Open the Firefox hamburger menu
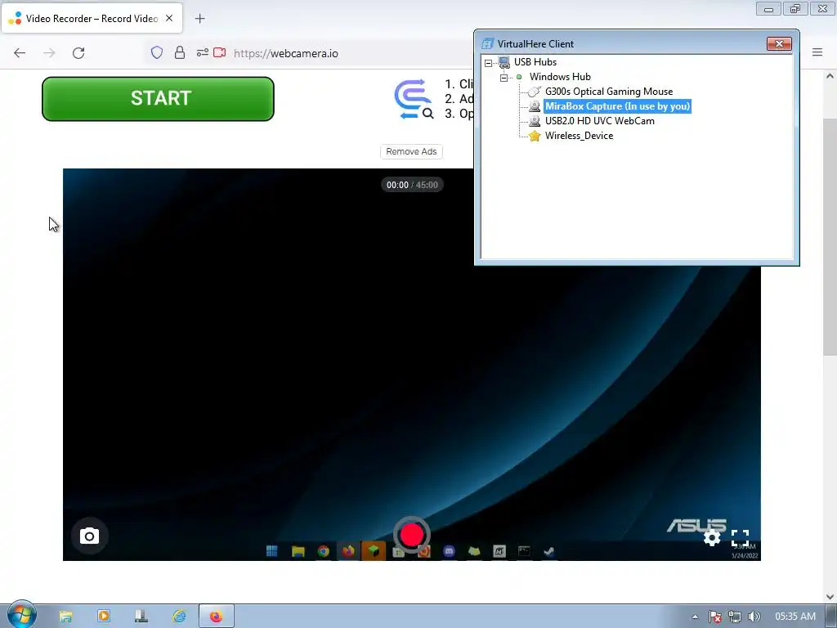The width and height of the screenshot is (837, 628). click(817, 52)
